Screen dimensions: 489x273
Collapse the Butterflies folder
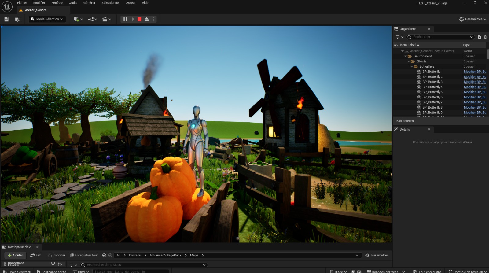(412, 66)
